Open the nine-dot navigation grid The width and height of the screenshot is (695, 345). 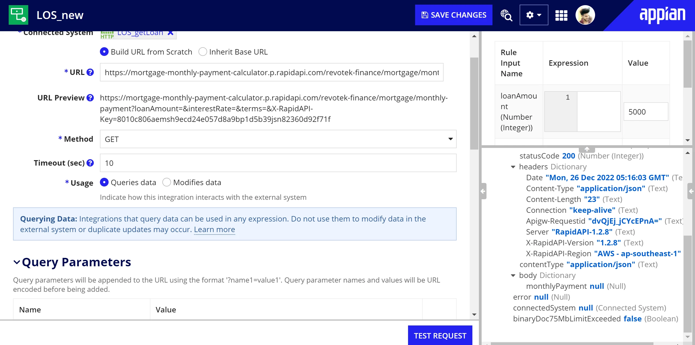pyautogui.click(x=561, y=15)
